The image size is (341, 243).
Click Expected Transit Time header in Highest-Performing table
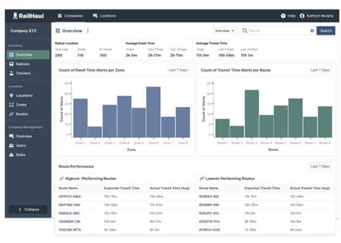pyautogui.click(x=122, y=188)
